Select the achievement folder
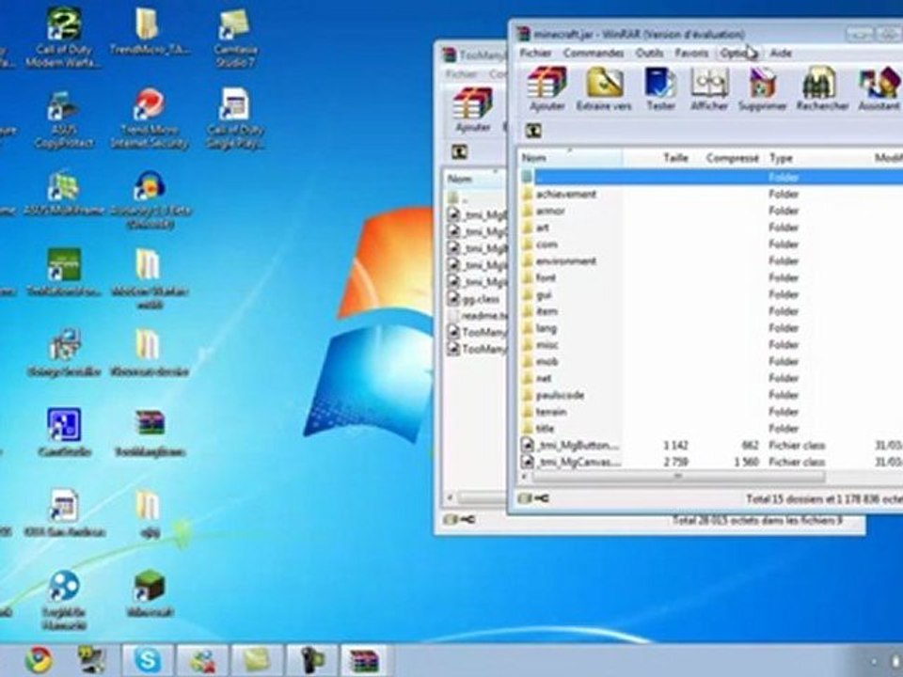 [566, 194]
